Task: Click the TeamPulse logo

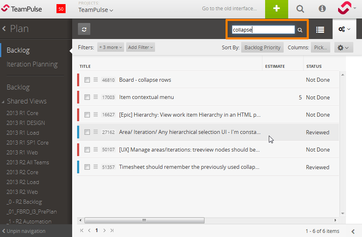Action: point(21,9)
